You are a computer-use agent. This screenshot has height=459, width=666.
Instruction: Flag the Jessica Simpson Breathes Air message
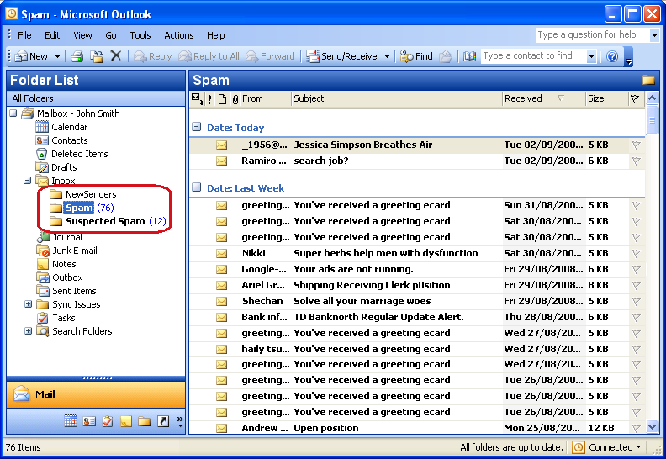636,145
